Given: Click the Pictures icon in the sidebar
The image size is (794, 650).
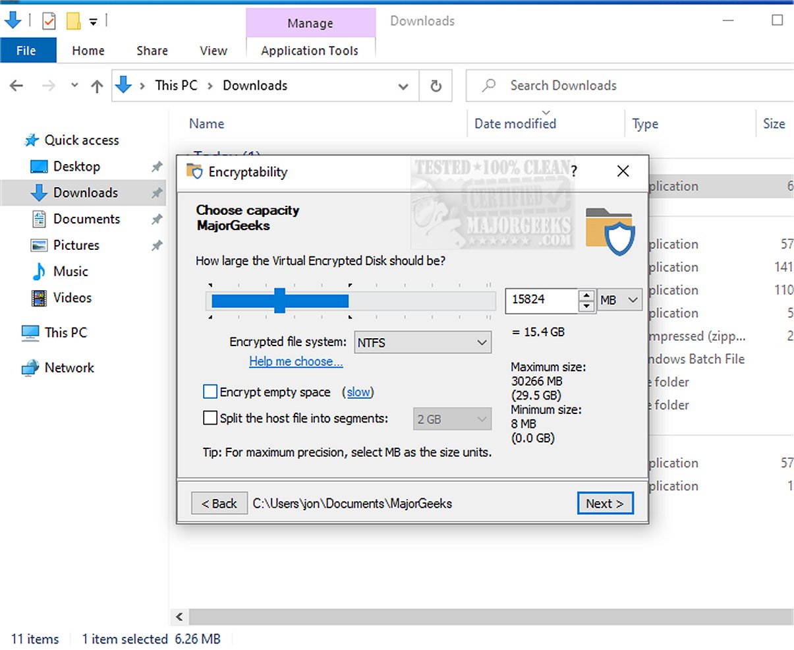Looking at the screenshot, I should [40, 245].
